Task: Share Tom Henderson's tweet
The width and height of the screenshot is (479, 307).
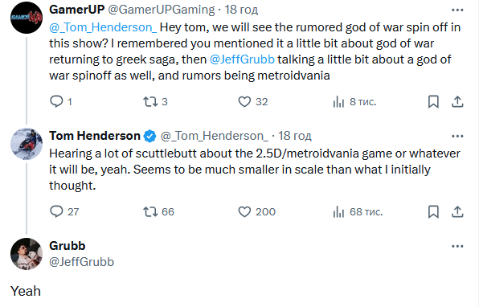Action: tap(457, 211)
